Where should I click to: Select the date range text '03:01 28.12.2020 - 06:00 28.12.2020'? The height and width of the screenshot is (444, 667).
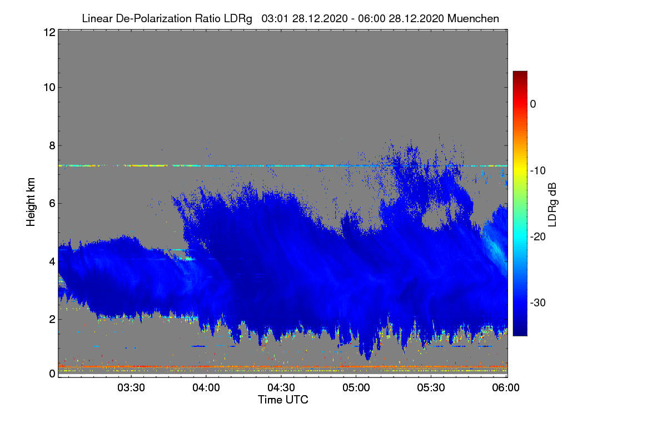(x=352, y=19)
